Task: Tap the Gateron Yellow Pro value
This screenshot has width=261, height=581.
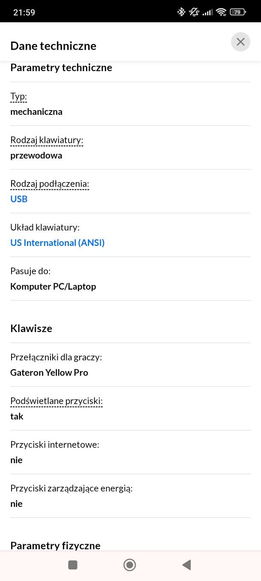Action: pyautogui.click(x=49, y=373)
